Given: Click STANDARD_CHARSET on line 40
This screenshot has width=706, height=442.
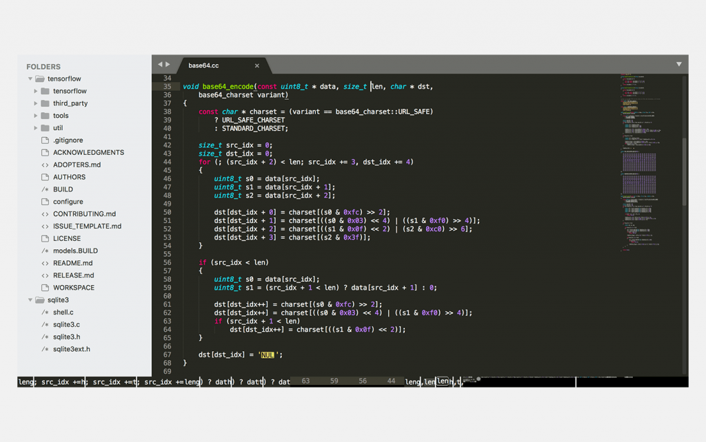Looking at the screenshot, I should [254, 129].
